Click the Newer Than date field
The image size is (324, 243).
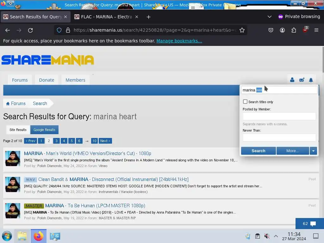(279, 138)
